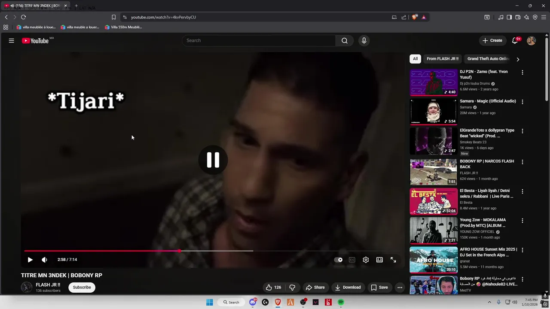The height and width of the screenshot is (309, 550).
Task: Toggle the browser sidebar panel
Action: 509,17
